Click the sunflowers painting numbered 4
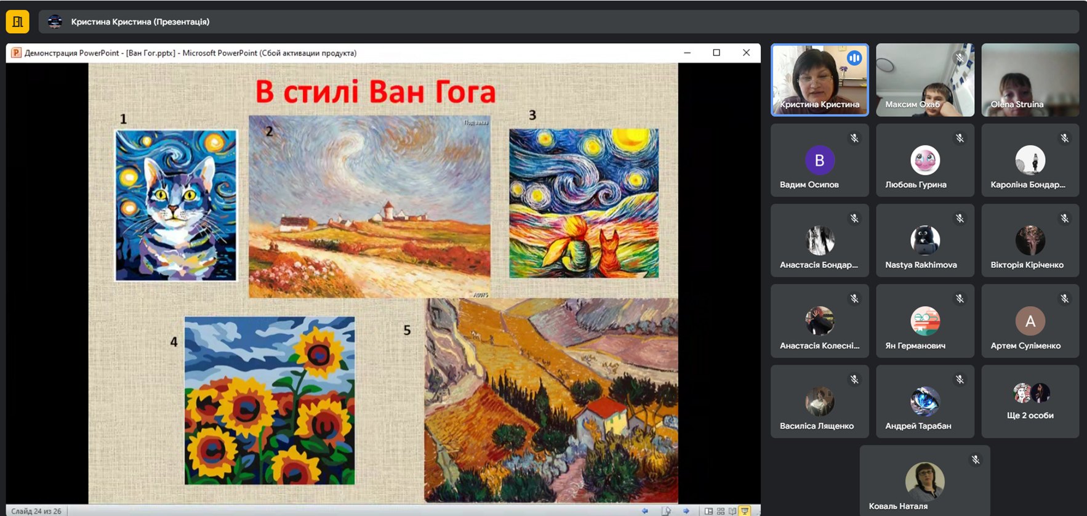This screenshot has height=516, width=1087. coord(270,400)
